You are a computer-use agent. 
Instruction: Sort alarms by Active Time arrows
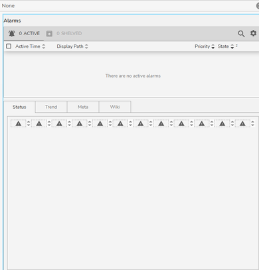(44, 46)
